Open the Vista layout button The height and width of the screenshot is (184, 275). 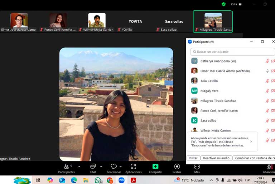[x=236, y=4]
